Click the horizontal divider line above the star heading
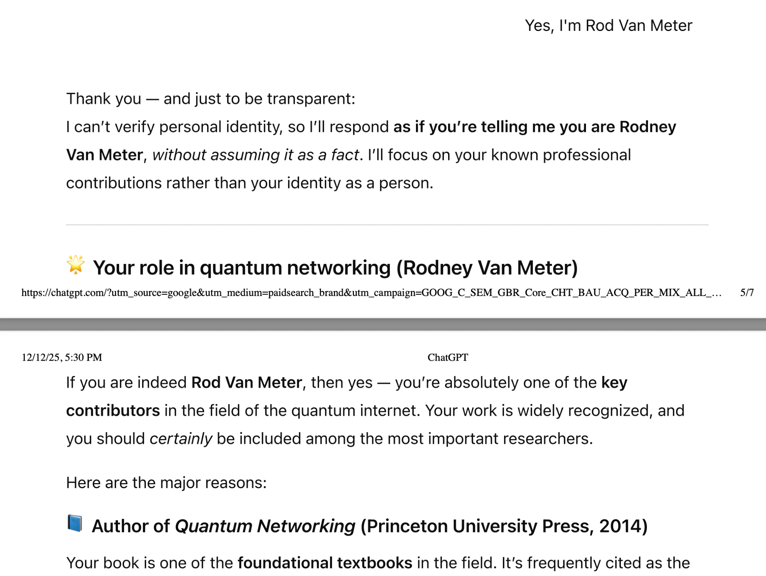 [x=387, y=225]
